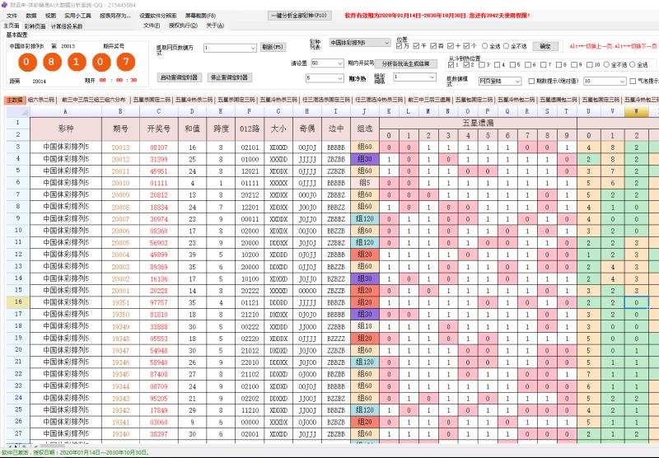The width and height of the screenshot is (659, 458).
Task: Click the application icon in the title bar
Action: (x=5, y=5)
